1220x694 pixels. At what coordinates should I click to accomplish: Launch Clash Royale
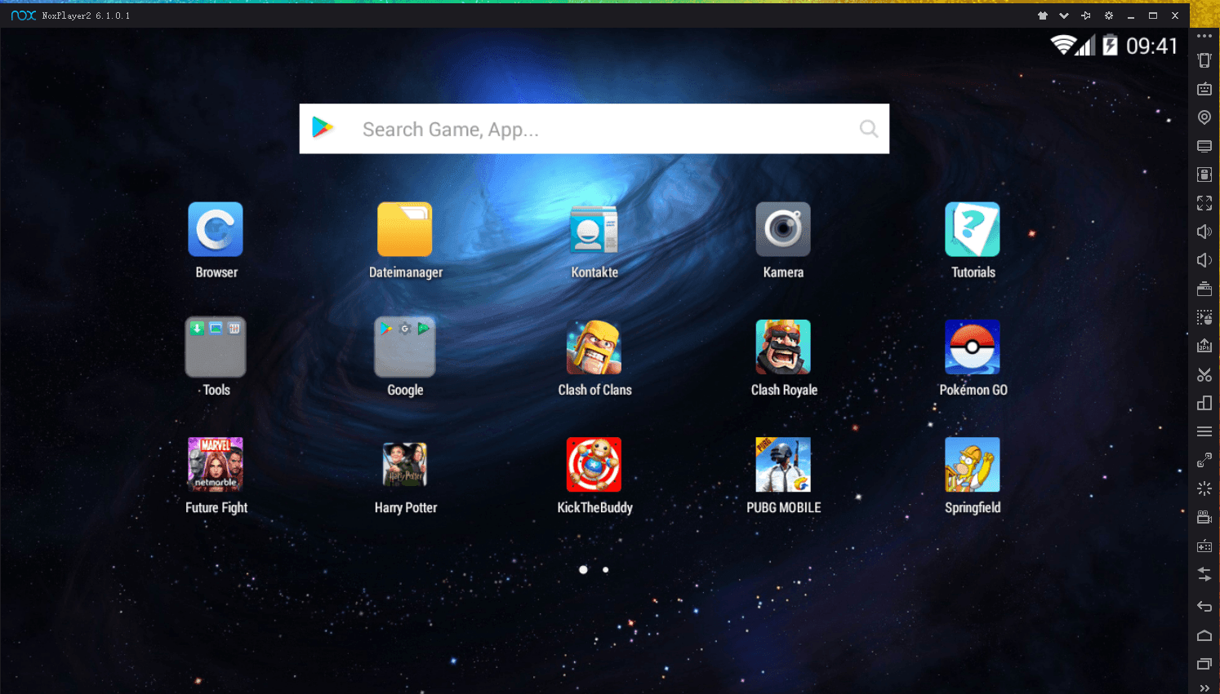tap(783, 347)
